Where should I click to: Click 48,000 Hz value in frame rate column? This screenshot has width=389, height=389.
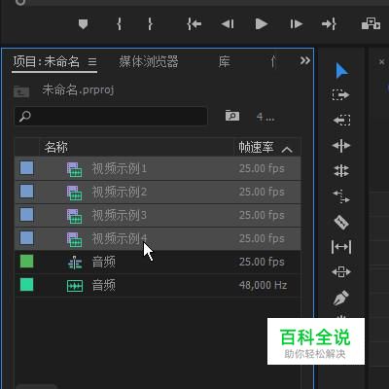point(263,285)
